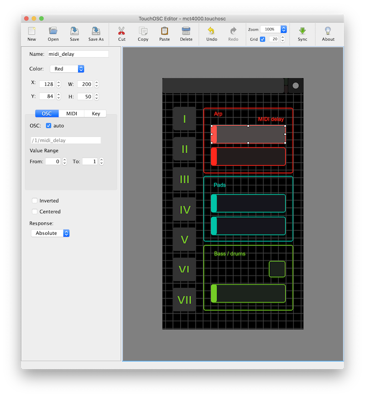Click the W value field 200
The height and width of the screenshot is (397, 365).
click(x=85, y=84)
